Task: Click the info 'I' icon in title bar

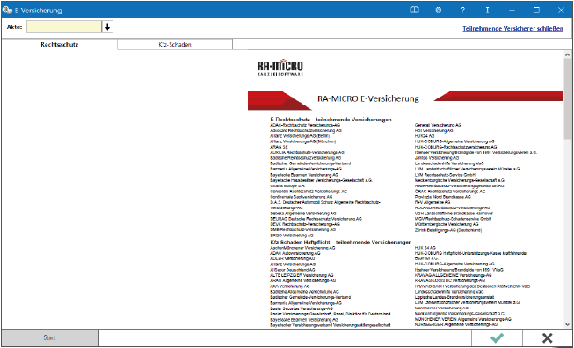Action: (487, 11)
